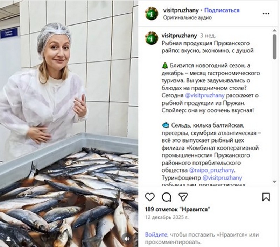The image size is (280, 247).
Task: Share post with paper plane icon
Action: click(x=183, y=197)
